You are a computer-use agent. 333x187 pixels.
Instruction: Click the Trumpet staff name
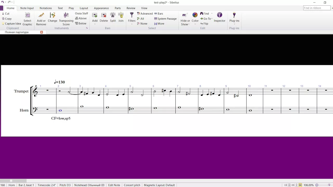point(21,91)
